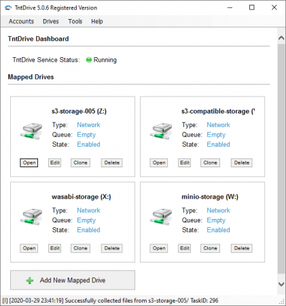Click the TntDrive app icon in title bar
286x306 pixels.
tap(8, 7)
